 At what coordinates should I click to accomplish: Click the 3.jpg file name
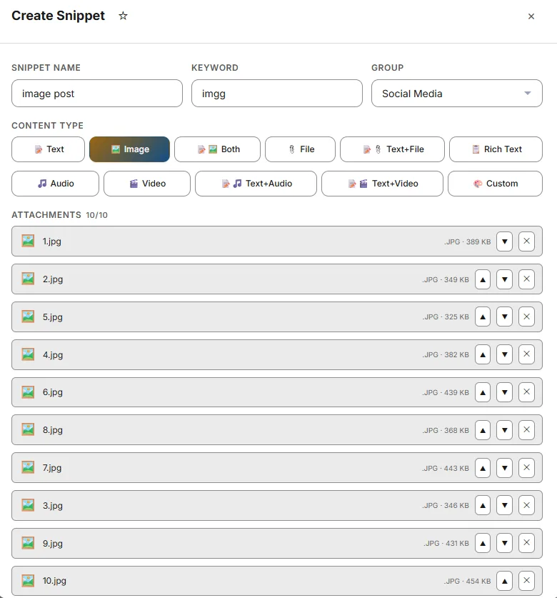[53, 506]
